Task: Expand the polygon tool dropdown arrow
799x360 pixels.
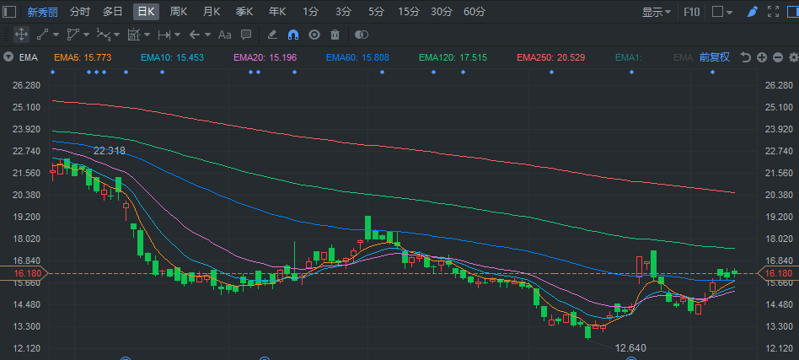Action: pos(87,35)
